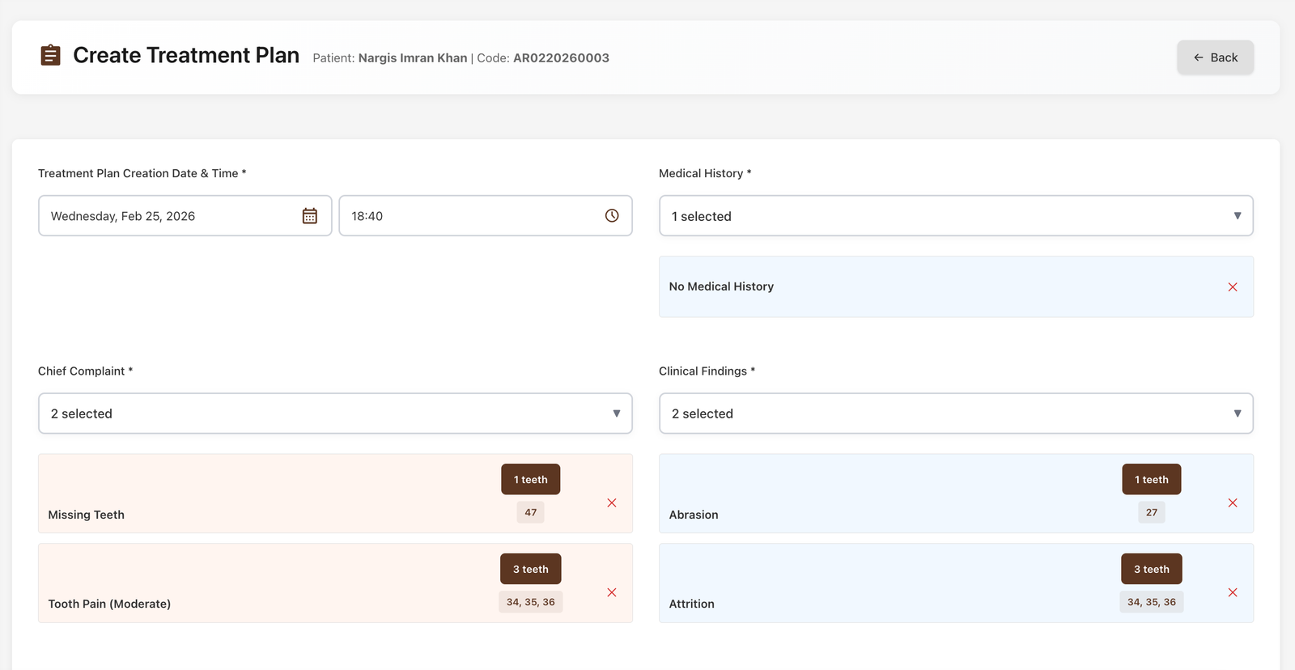Go back using the Back button
The image size is (1295, 670).
[1215, 57]
